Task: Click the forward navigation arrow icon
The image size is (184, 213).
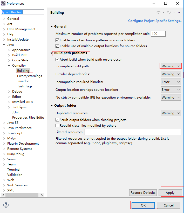Action: 169,12
